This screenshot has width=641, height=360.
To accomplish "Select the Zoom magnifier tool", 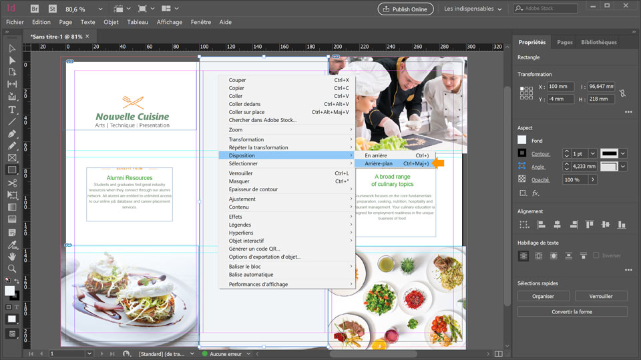I will tap(12, 269).
